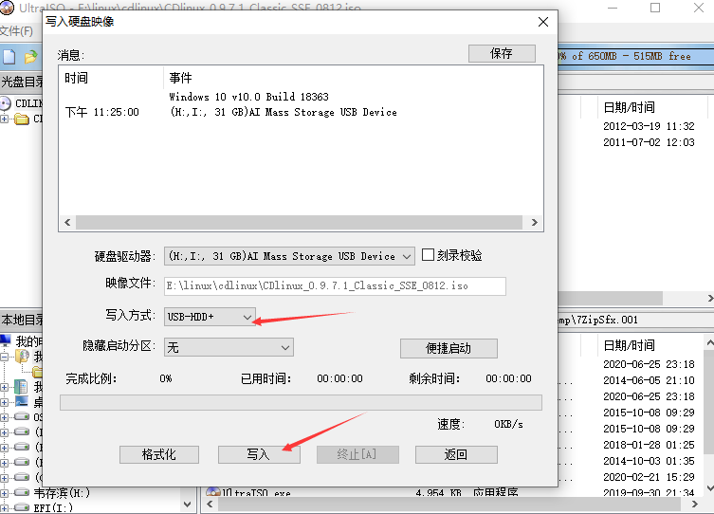The height and width of the screenshot is (514, 714).
Task: Click the Open file folder toolbar icon
Action: [30, 57]
